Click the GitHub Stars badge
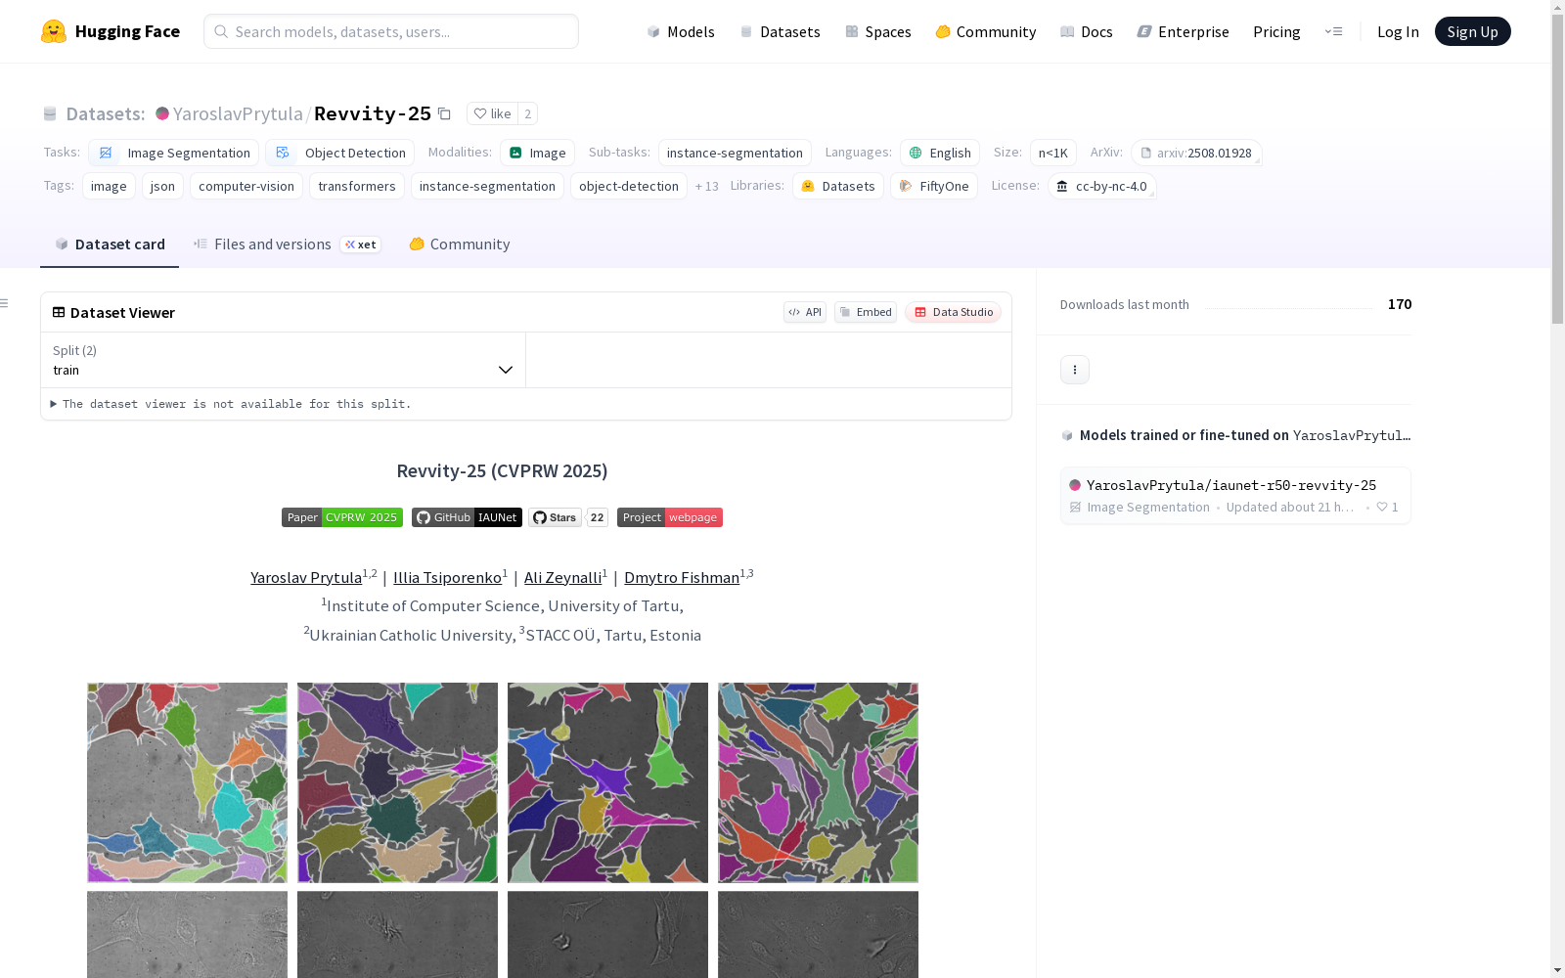 [x=555, y=517]
